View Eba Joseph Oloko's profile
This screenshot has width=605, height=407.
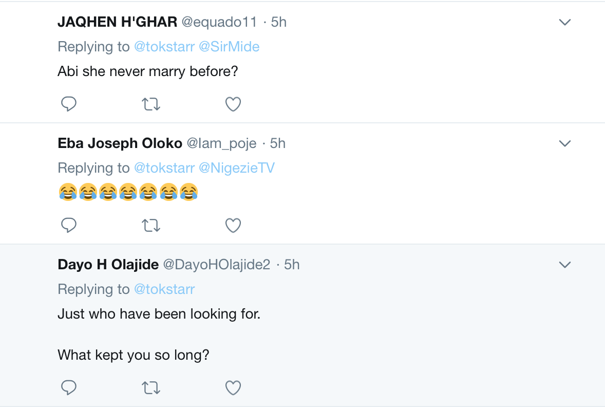[120, 143]
